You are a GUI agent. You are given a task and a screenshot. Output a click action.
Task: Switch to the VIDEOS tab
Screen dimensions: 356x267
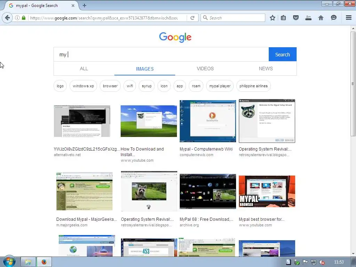coord(205,68)
